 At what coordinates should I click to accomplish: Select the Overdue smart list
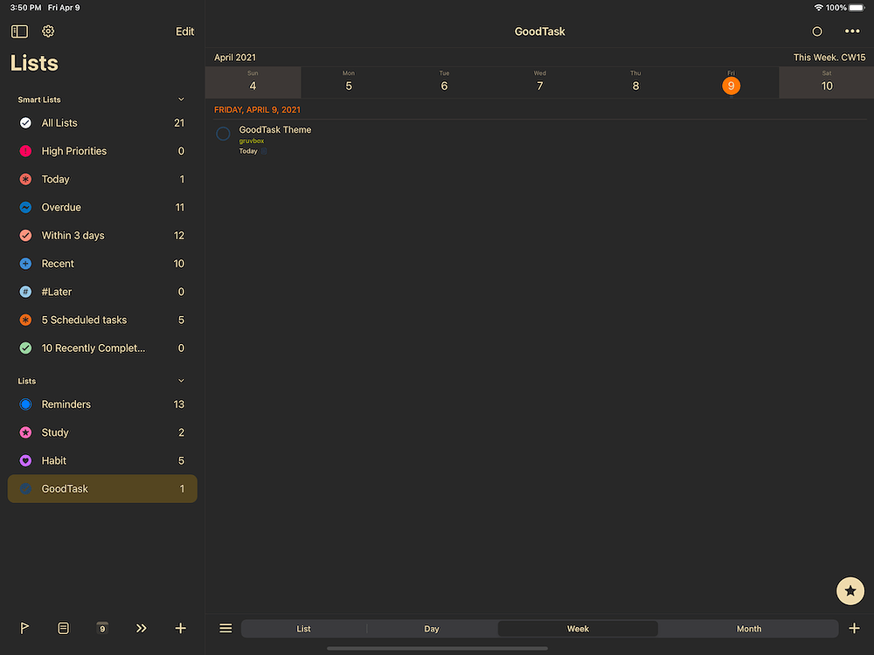61,207
